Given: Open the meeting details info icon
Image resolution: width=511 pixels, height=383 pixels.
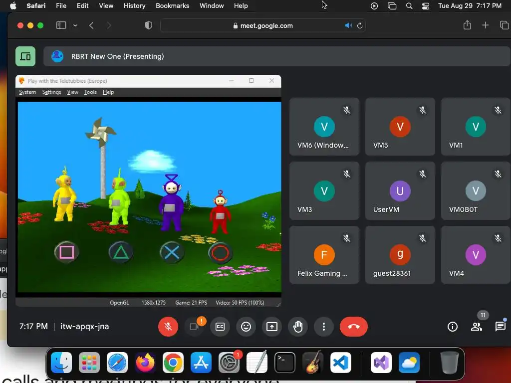Looking at the screenshot, I should coord(452,326).
